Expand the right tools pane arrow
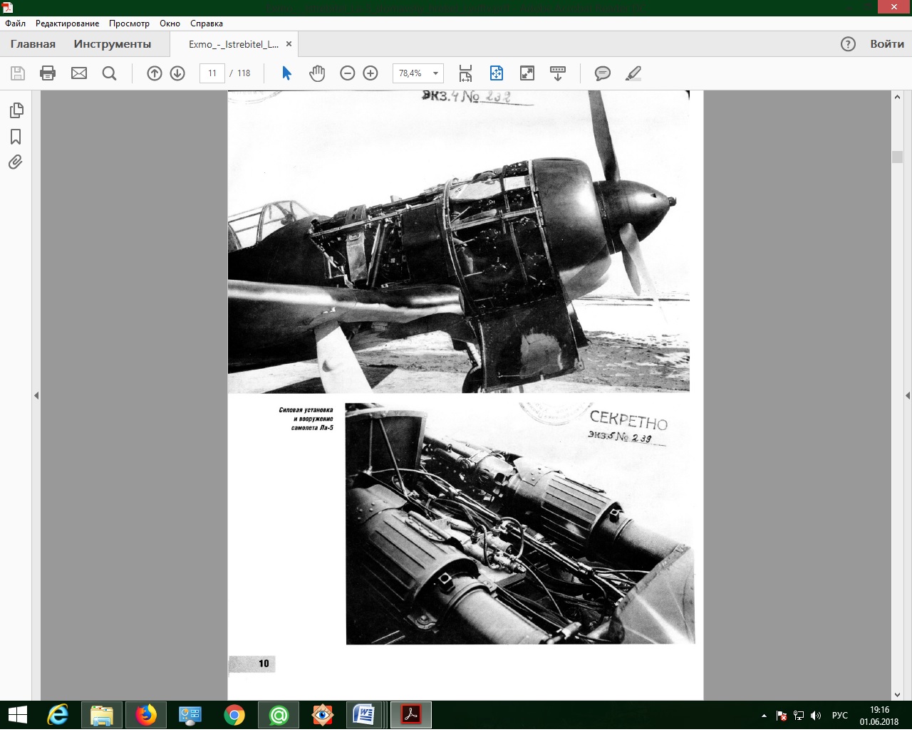Image resolution: width=912 pixels, height=732 pixels. tap(907, 395)
